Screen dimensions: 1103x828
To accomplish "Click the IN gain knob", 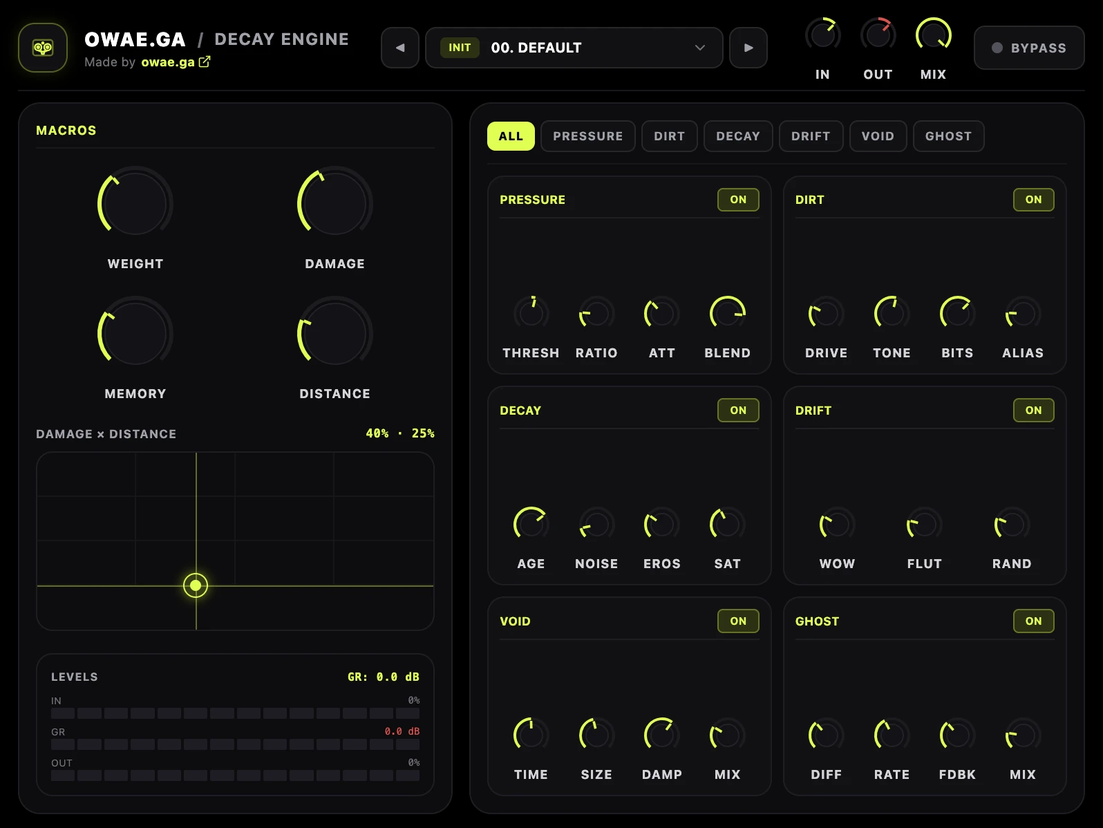I will (x=822, y=35).
